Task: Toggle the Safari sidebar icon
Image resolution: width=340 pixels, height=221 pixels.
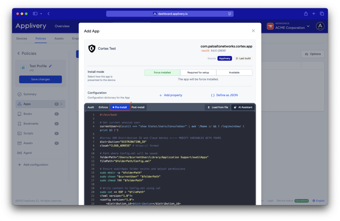Action: [35, 14]
